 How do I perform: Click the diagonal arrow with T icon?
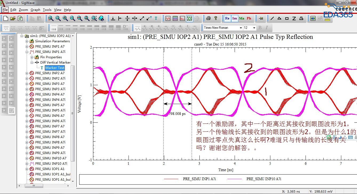pos(149,18)
